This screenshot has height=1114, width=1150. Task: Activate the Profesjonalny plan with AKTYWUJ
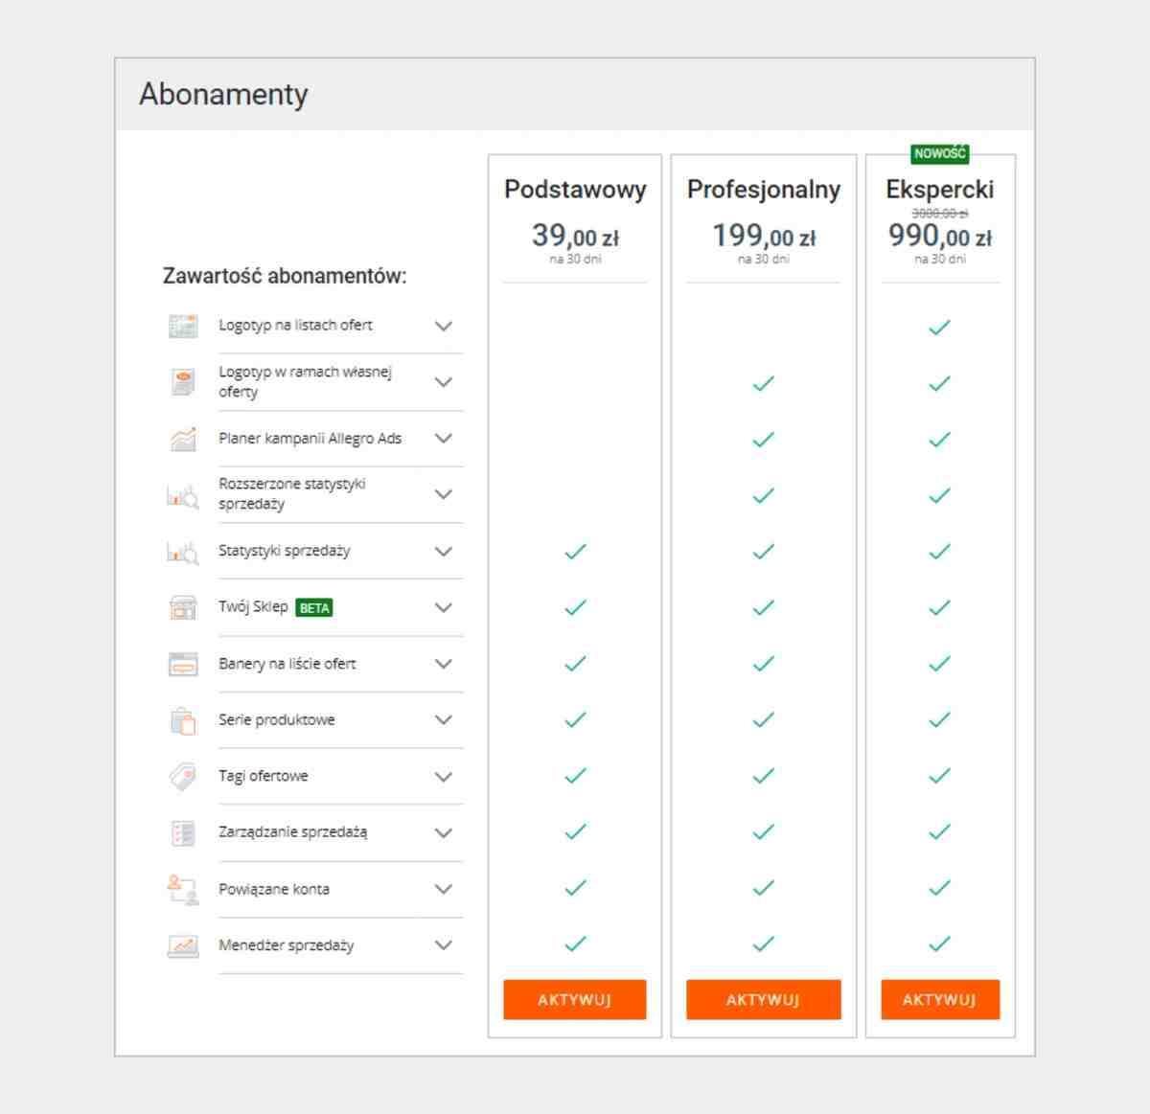tap(764, 999)
